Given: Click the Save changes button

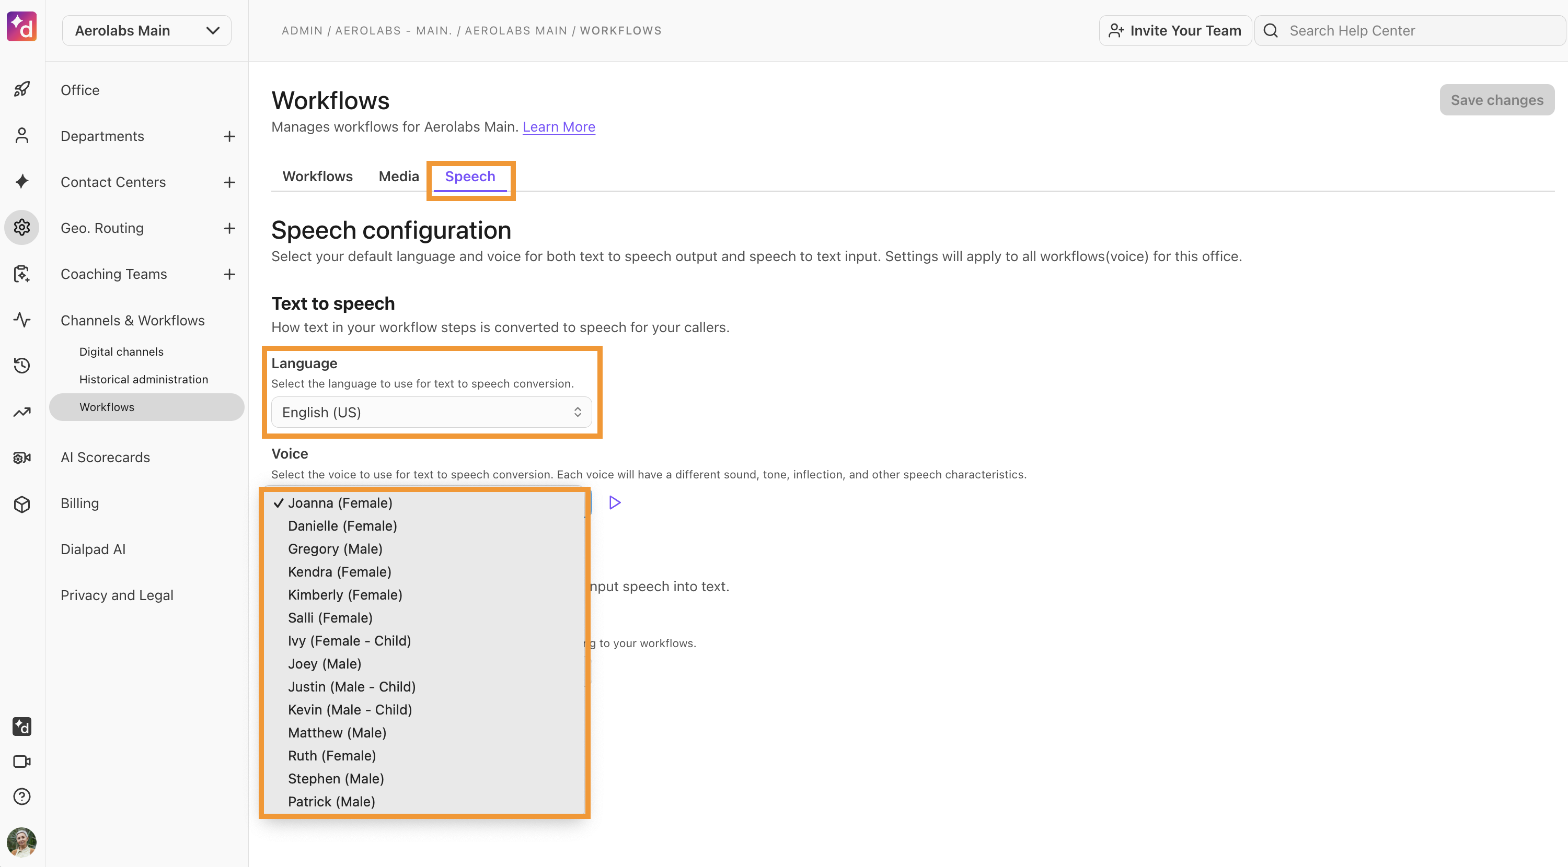Looking at the screenshot, I should pos(1497,100).
